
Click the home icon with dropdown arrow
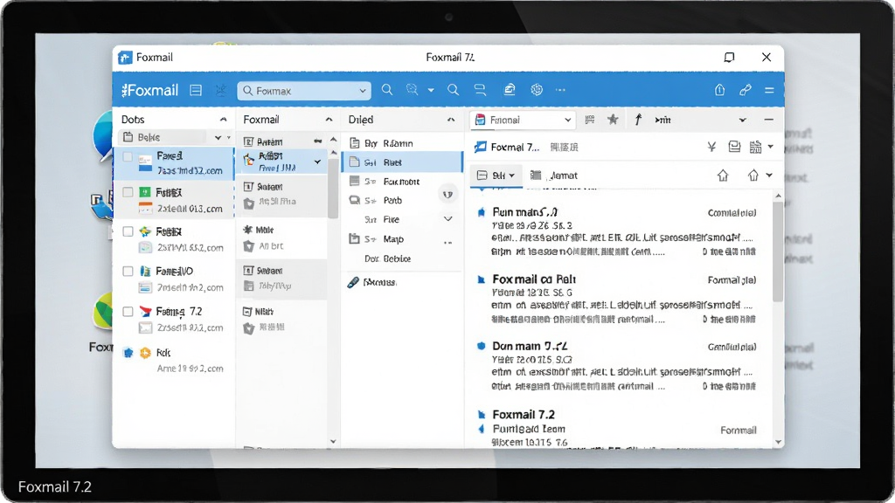tap(753, 176)
